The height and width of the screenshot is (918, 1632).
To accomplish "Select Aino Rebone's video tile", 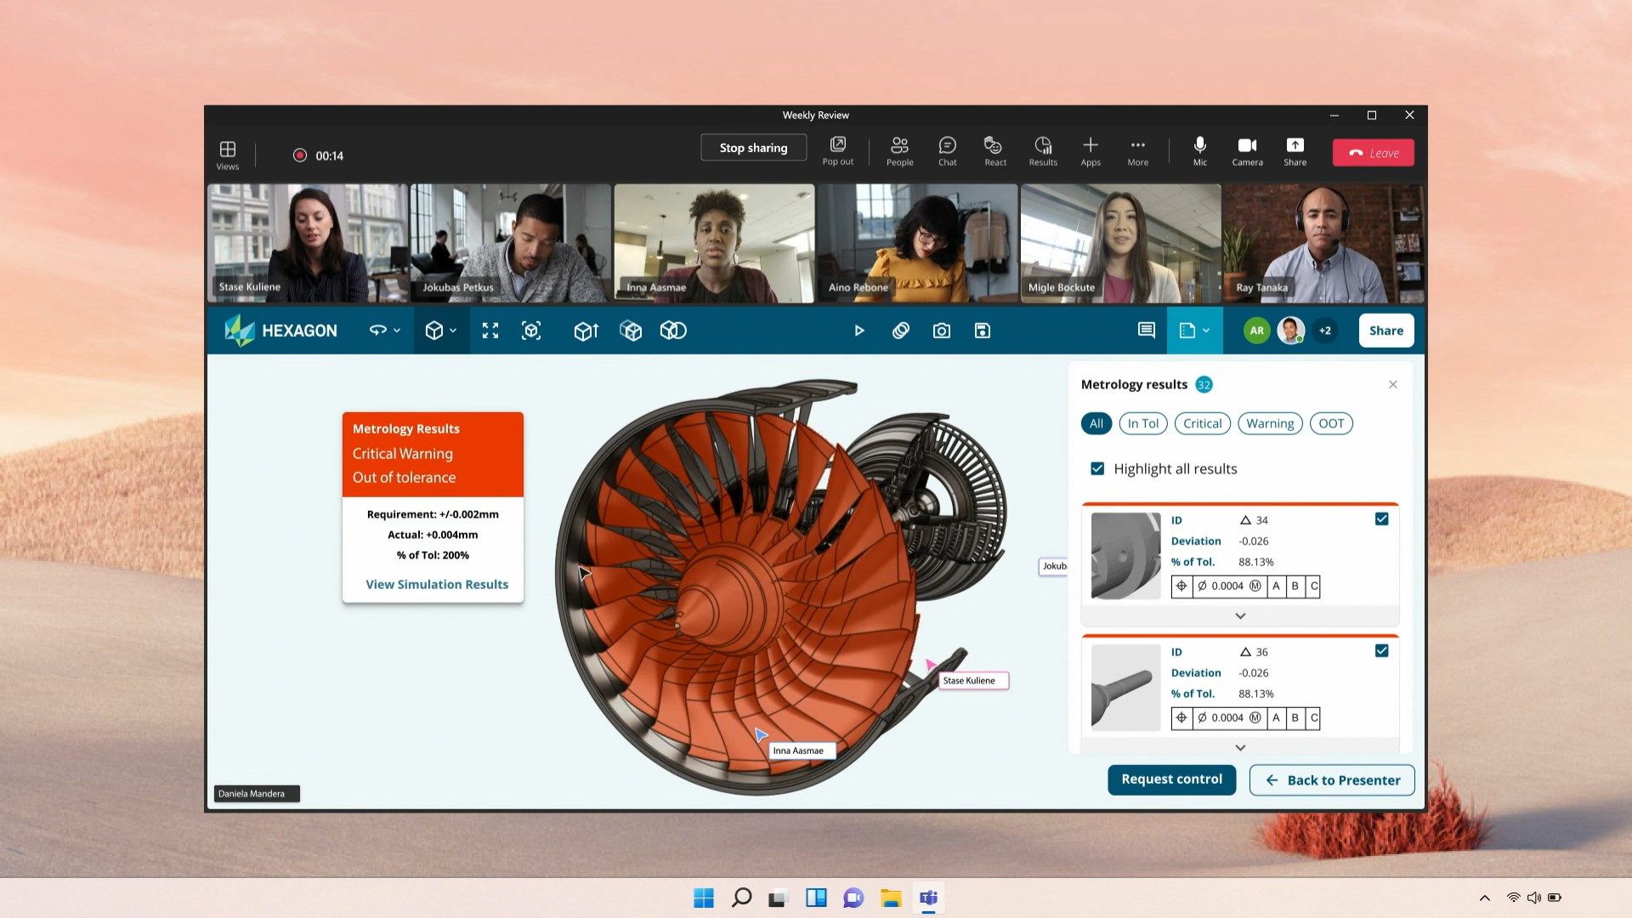I will coord(917,244).
